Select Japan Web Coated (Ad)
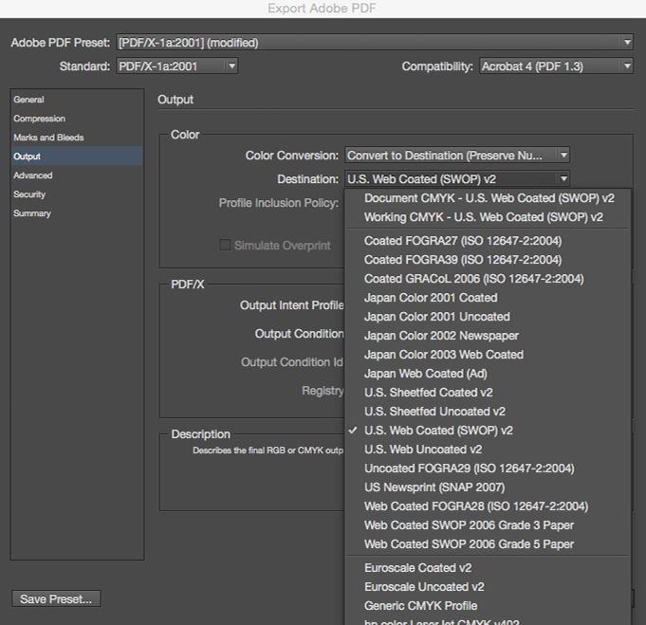Screen dimensions: 646x625 pyautogui.click(x=488, y=374)
